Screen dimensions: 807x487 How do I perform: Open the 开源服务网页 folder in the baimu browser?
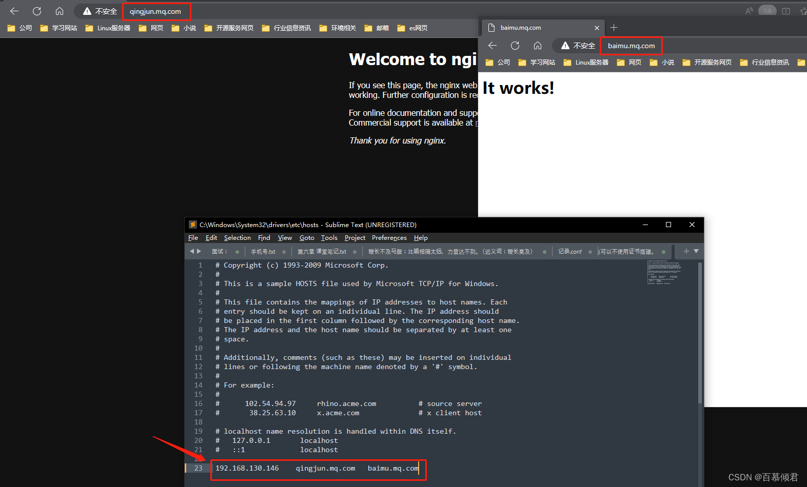[707, 63]
